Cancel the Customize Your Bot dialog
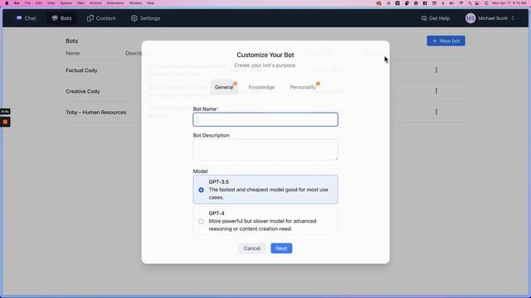 (252, 248)
